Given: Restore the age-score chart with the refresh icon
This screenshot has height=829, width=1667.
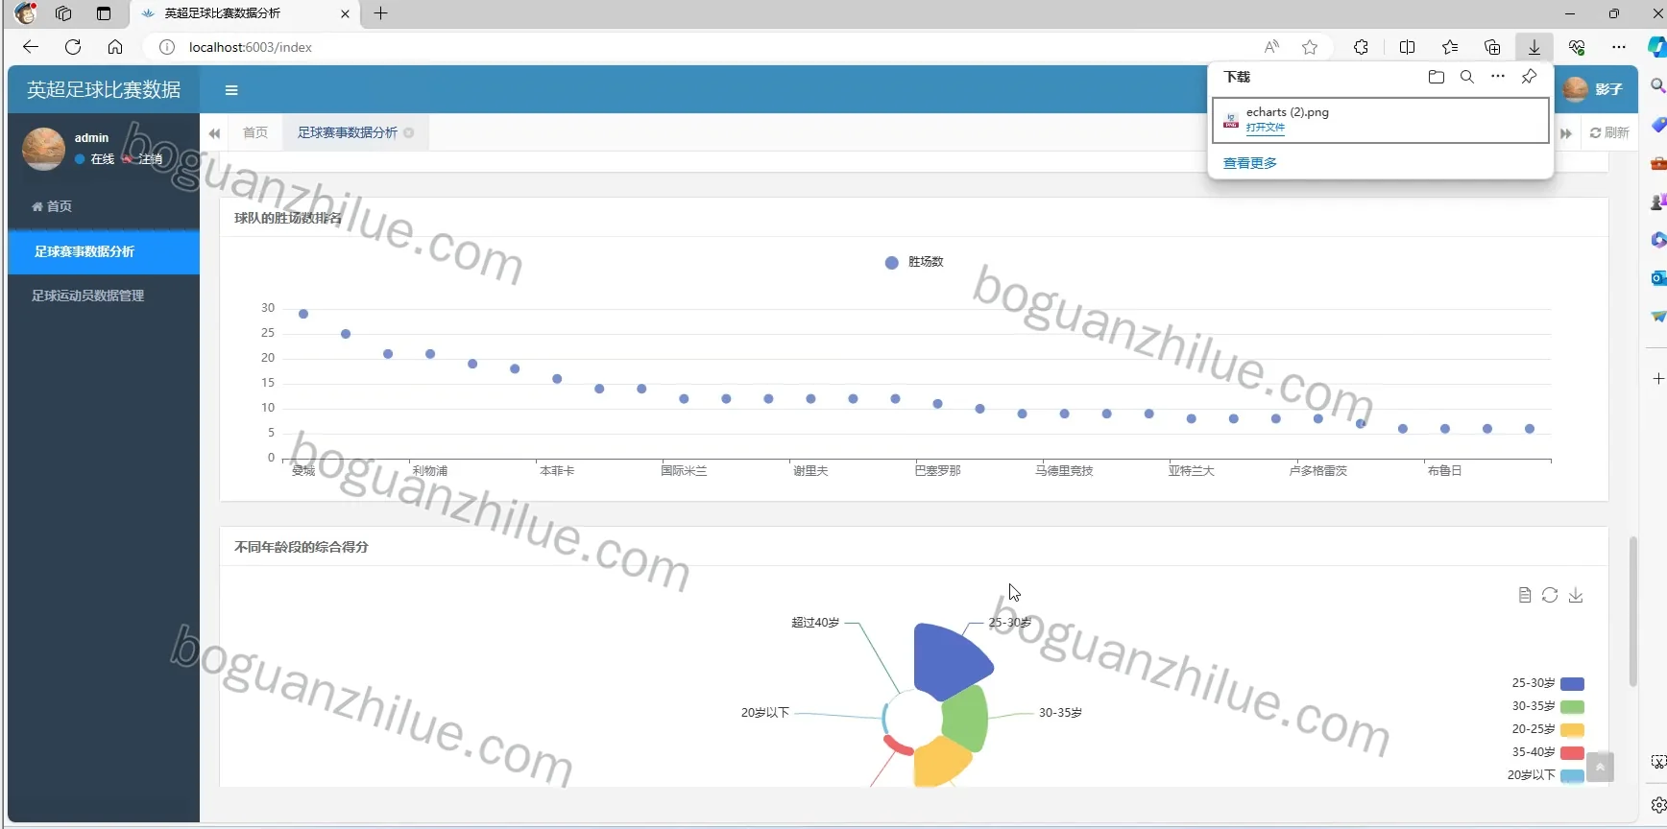Looking at the screenshot, I should coord(1550,595).
